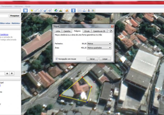Click the print icon in toolbar

(x=84, y=11)
